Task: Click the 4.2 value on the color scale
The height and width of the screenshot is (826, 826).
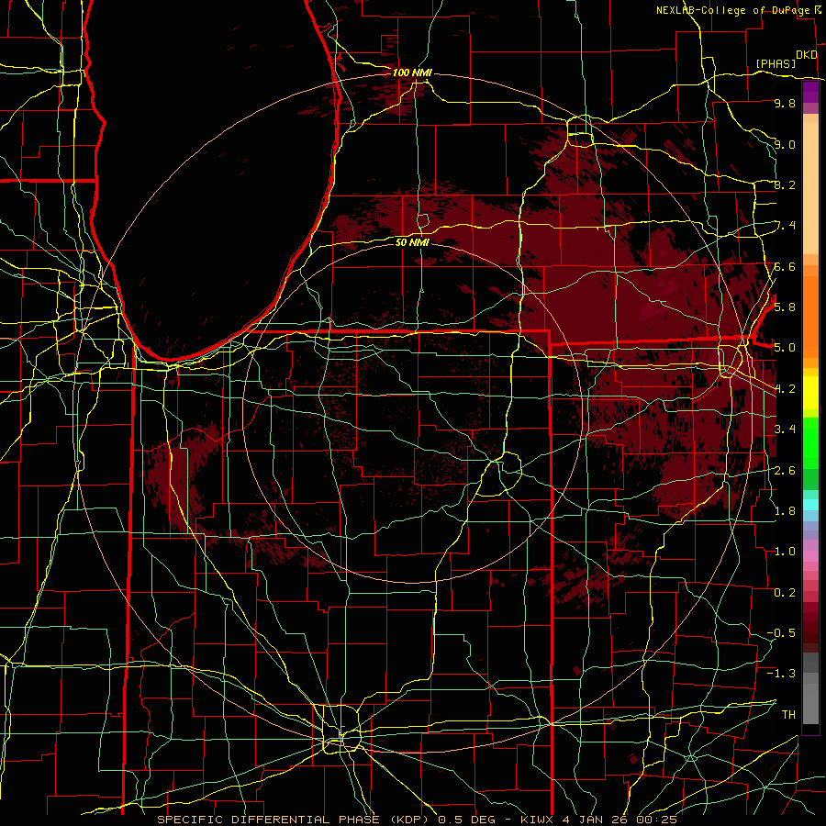Action: (x=785, y=388)
